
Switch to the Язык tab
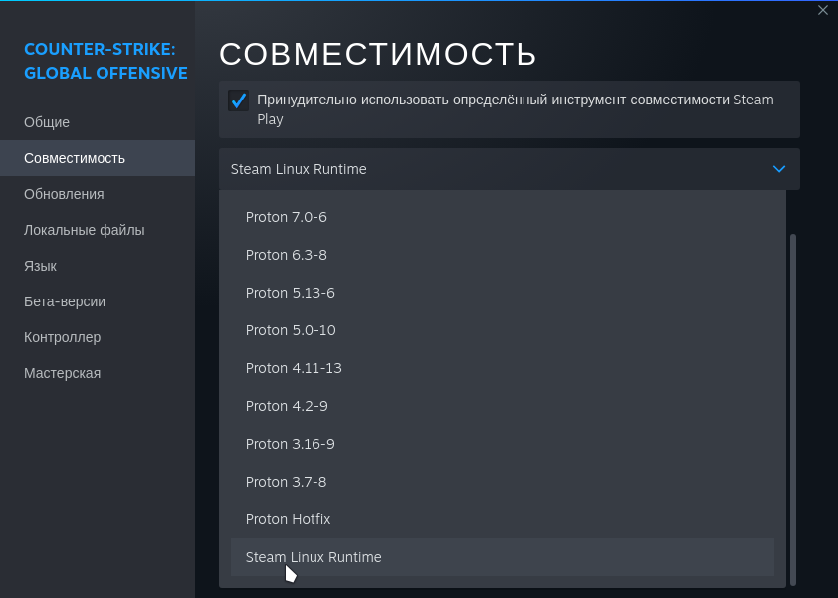[x=98, y=266]
